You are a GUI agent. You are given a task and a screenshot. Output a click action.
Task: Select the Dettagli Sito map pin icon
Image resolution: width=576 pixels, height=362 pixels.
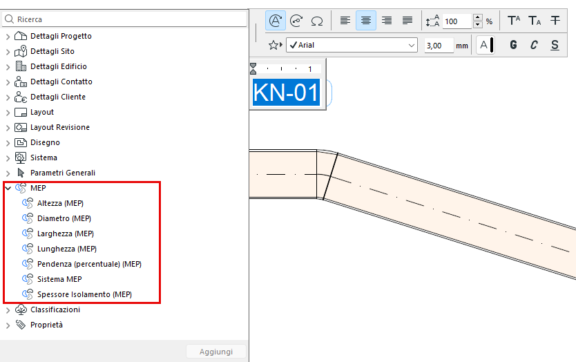point(21,51)
